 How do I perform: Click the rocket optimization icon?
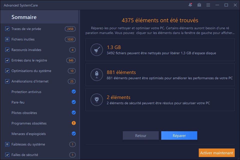97,75
